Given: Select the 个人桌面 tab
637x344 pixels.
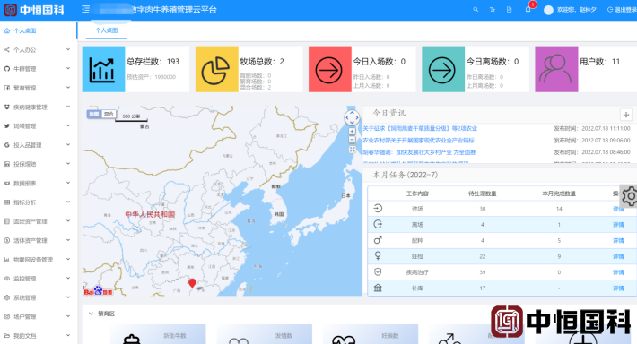Looking at the screenshot, I should 107,30.
